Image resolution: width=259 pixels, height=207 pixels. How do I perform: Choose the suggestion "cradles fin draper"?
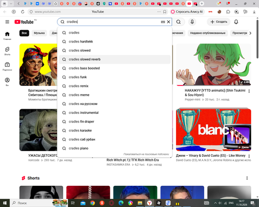(114, 122)
